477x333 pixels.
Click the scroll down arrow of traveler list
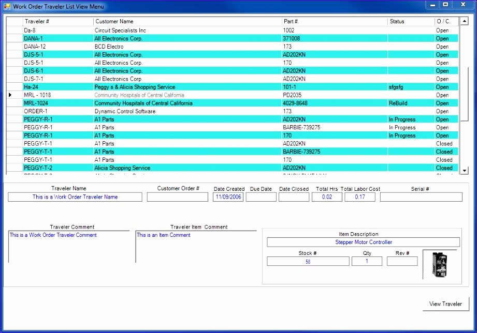(464, 171)
